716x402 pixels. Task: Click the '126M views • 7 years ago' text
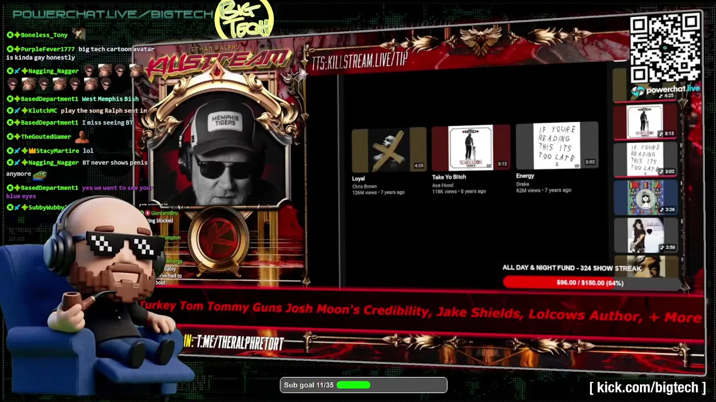tap(378, 193)
